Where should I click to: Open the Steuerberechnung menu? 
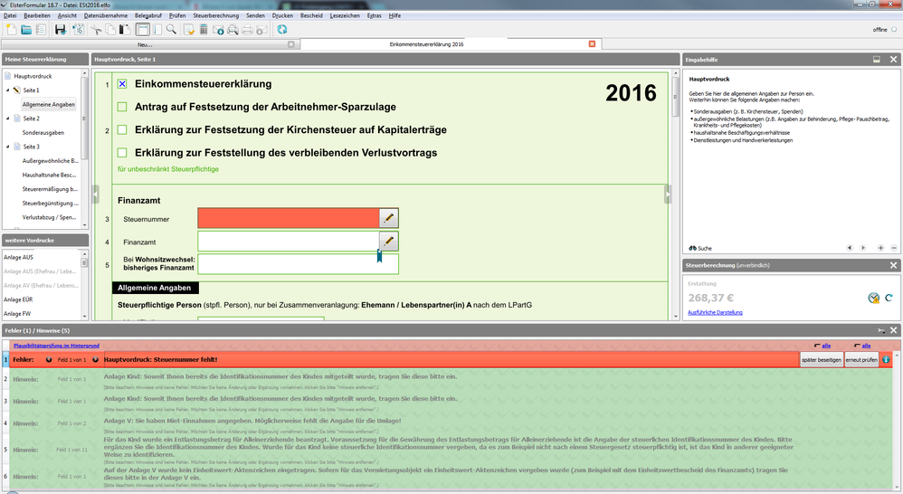[216, 15]
